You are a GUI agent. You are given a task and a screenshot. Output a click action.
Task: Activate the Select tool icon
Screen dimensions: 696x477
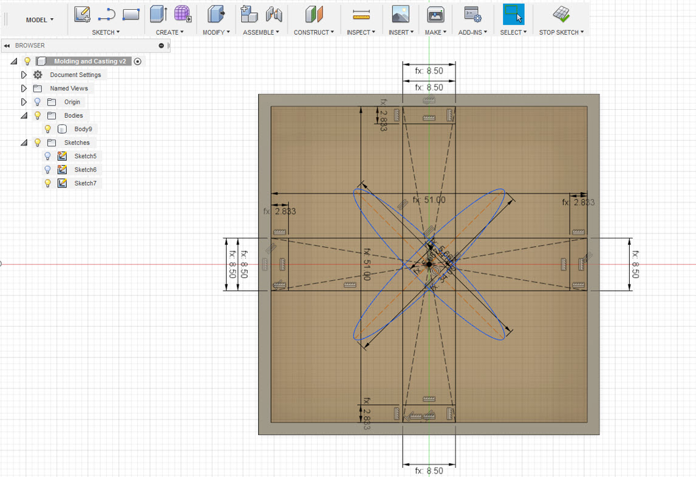tap(514, 14)
